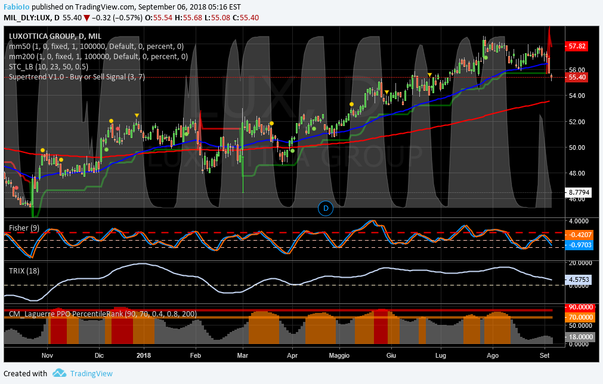Click the MIL_DLY:LUX, D symbol title
Image resolution: width=603 pixels, height=384 pixels.
click(x=32, y=18)
